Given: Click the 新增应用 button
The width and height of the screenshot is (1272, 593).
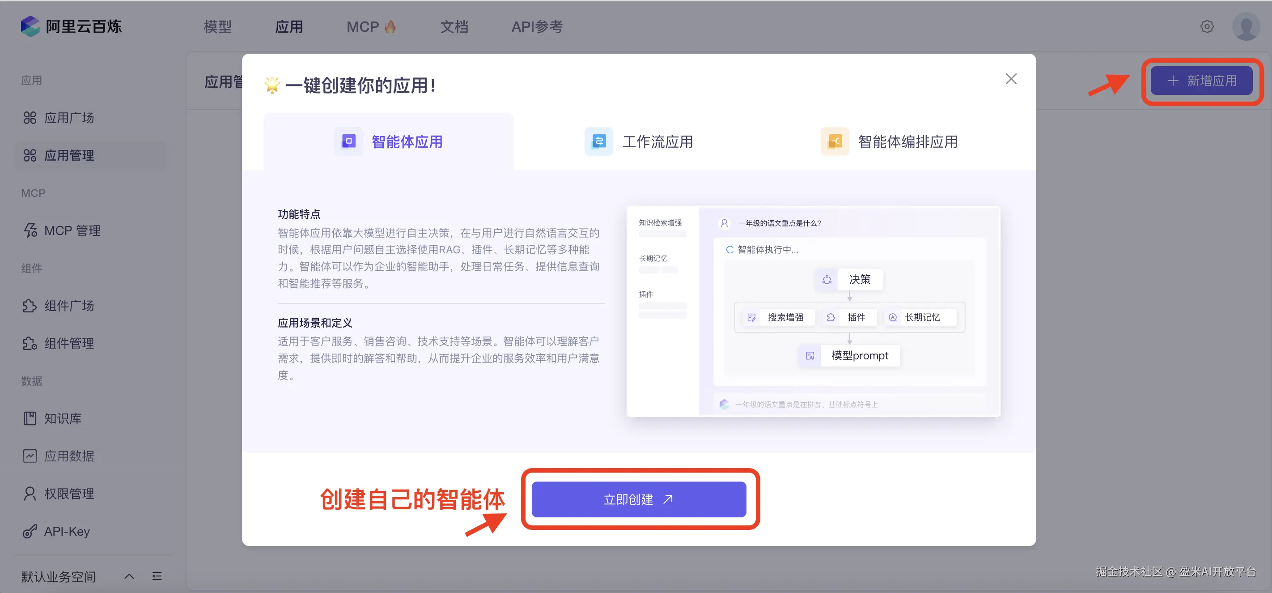Looking at the screenshot, I should pyautogui.click(x=1201, y=81).
